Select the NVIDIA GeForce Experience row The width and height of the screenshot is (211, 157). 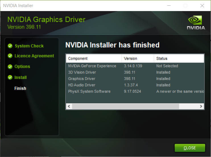[x=92, y=66]
